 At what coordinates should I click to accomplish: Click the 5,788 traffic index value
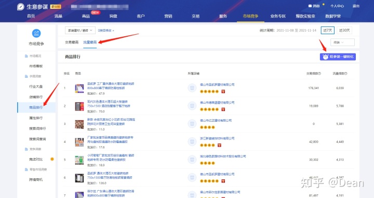pos(340,106)
